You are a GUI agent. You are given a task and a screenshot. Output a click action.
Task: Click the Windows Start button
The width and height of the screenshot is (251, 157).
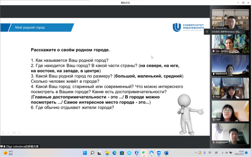pos(85,153)
